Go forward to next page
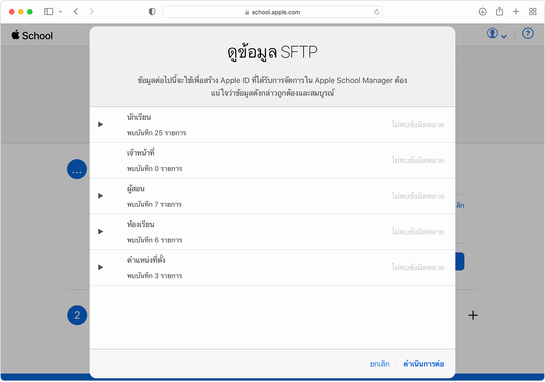 (x=92, y=12)
